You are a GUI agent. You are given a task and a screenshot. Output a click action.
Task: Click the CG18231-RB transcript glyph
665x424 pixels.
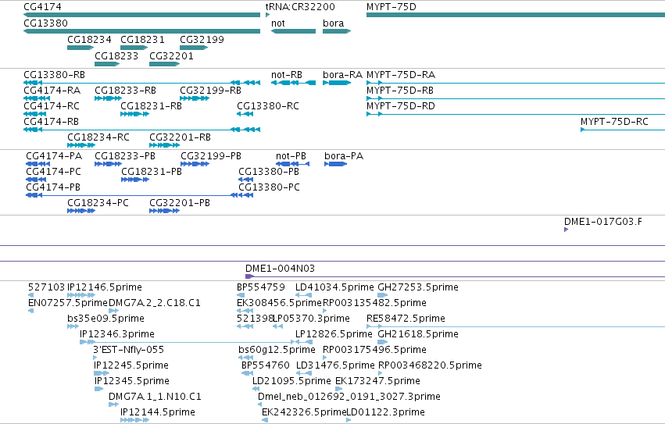[135, 114]
